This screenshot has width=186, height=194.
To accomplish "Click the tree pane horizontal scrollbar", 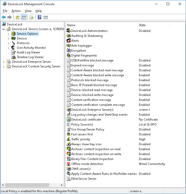I will click(27, 185).
